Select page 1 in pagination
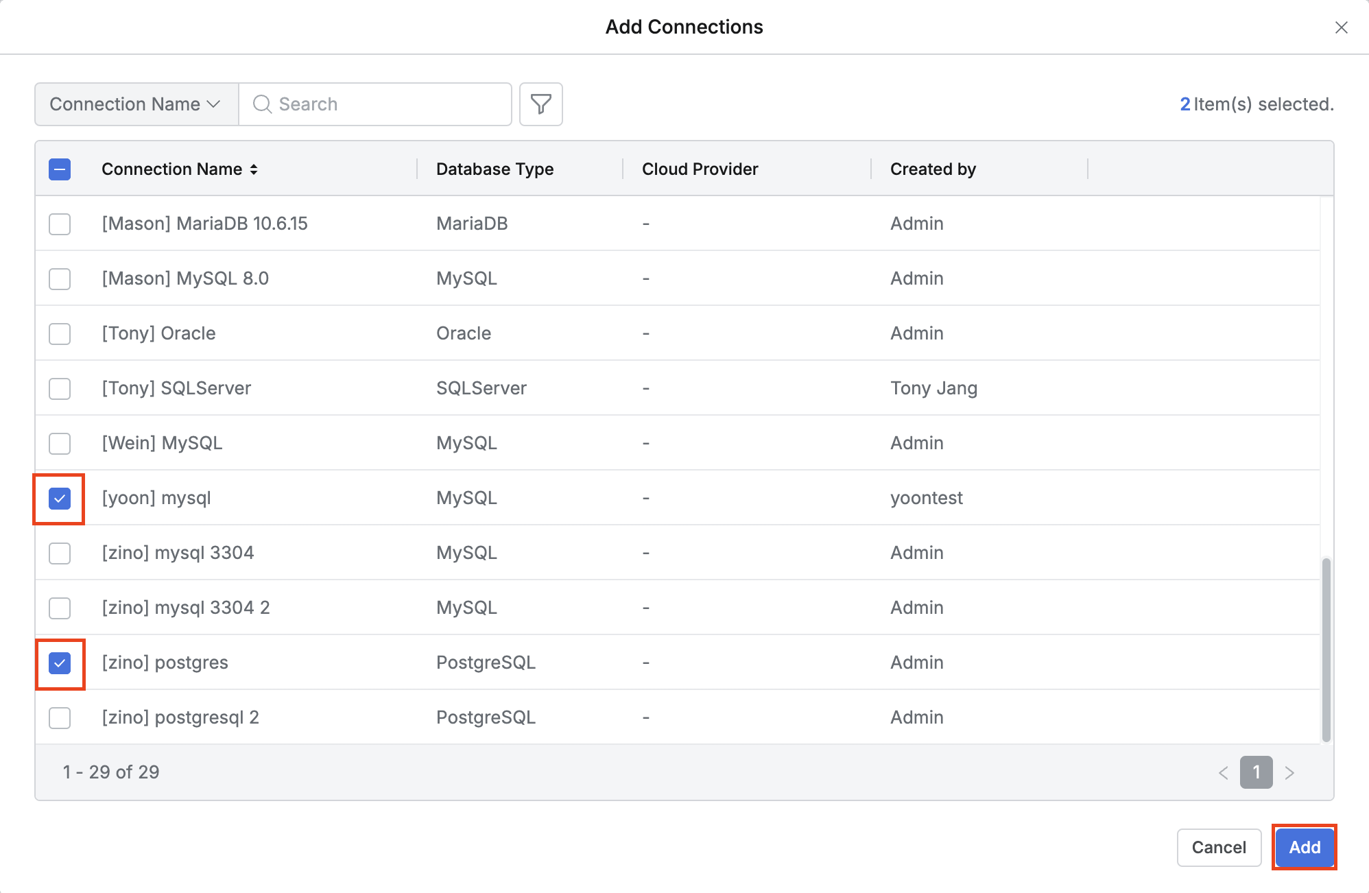 pyautogui.click(x=1256, y=773)
